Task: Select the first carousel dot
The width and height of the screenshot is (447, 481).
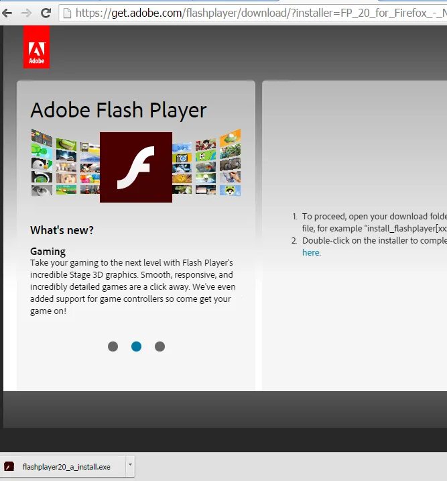Action: click(113, 347)
